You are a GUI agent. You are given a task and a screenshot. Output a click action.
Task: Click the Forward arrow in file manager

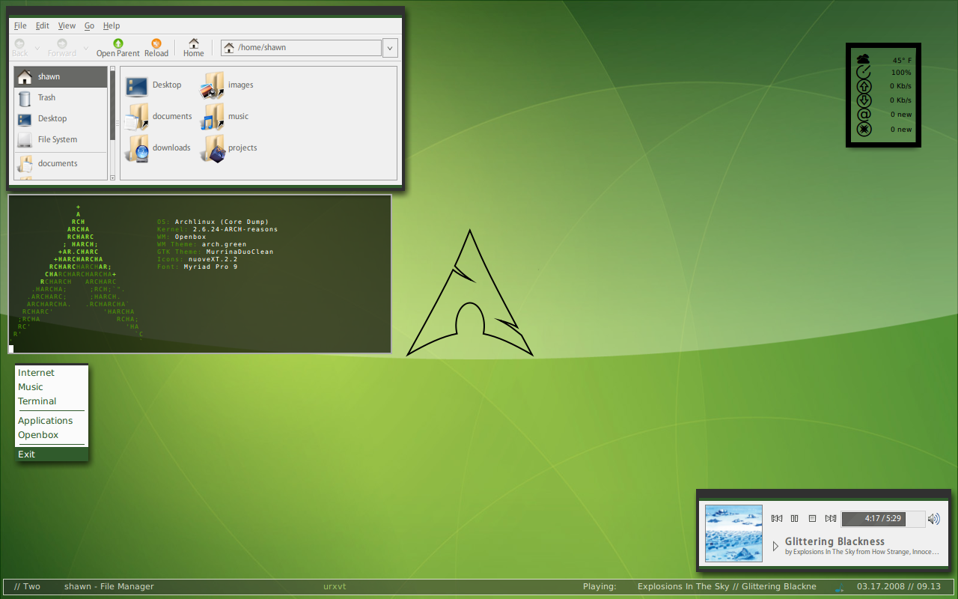[62, 48]
